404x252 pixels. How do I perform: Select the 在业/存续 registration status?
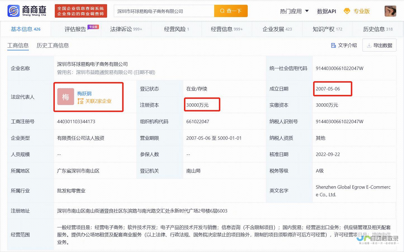197,89
